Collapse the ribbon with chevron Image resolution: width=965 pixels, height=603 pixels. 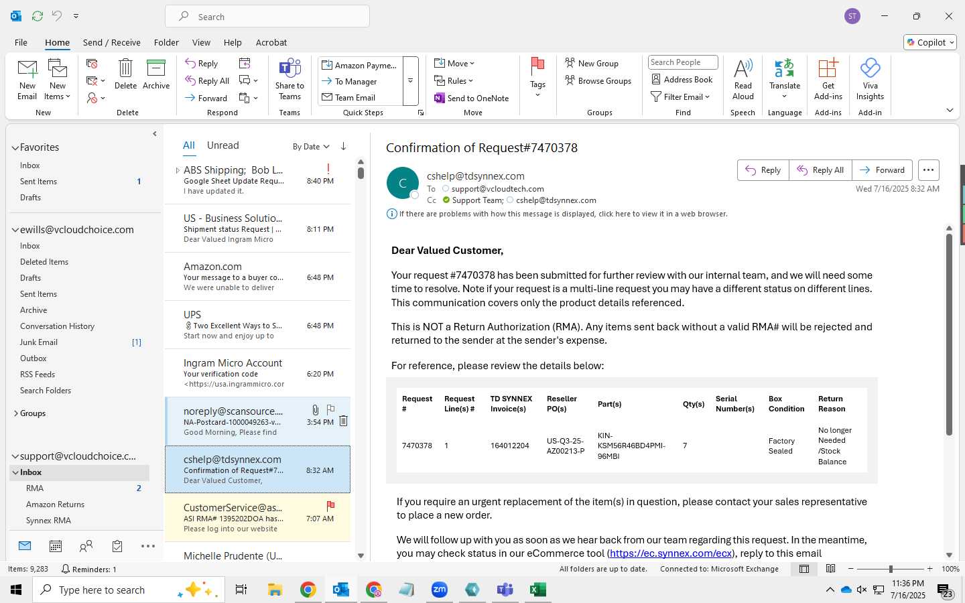coord(950,110)
